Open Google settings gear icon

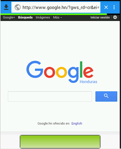coord(115,17)
